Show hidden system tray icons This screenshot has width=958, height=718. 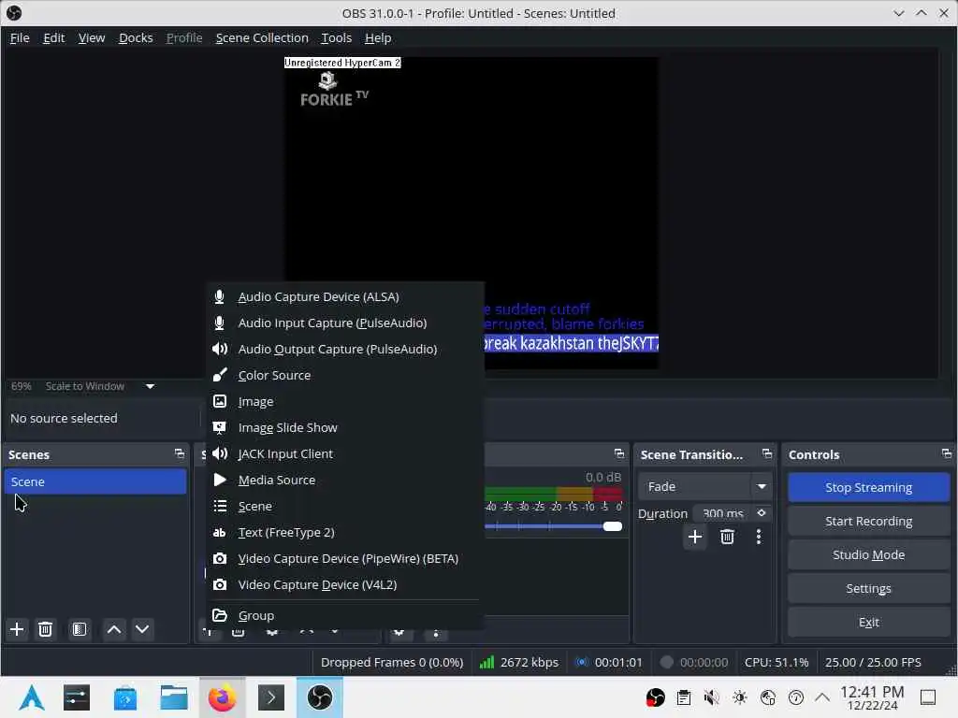[822, 697]
